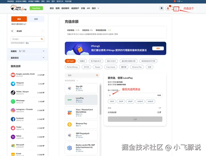Image resolution: width=206 pixels, height=156 pixels.
Task: Click the sidebar service search field
Action: click(27, 39)
